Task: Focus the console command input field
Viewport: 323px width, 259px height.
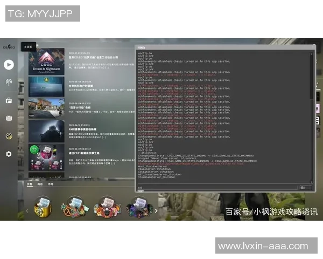Action: [215, 188]
